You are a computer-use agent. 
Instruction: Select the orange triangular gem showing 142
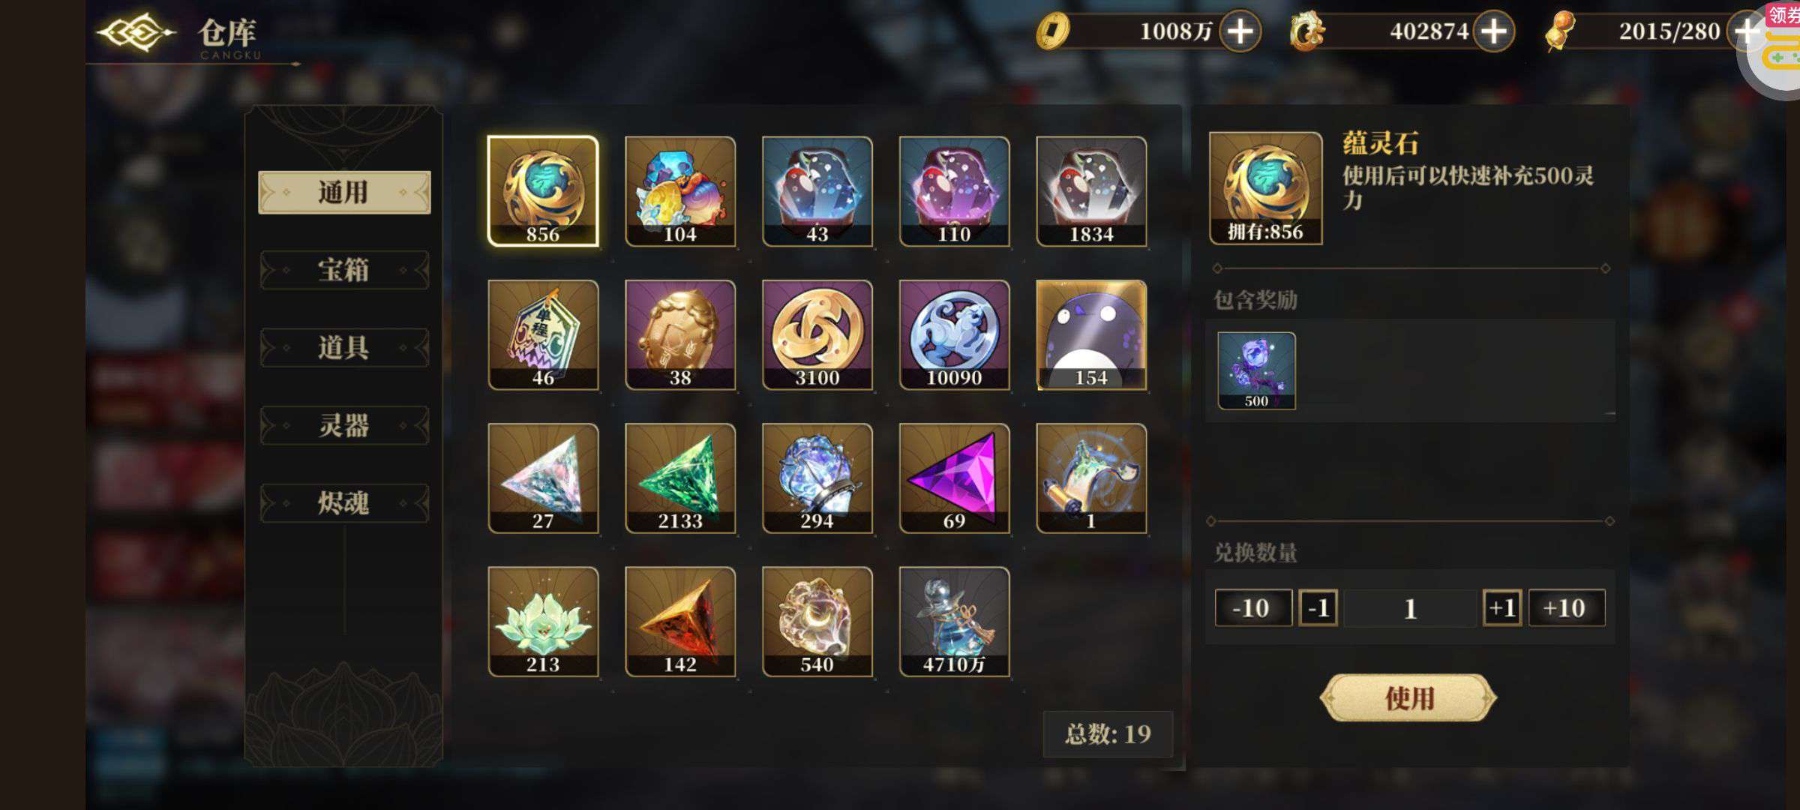pyautogui.click(x=680, y=622)
